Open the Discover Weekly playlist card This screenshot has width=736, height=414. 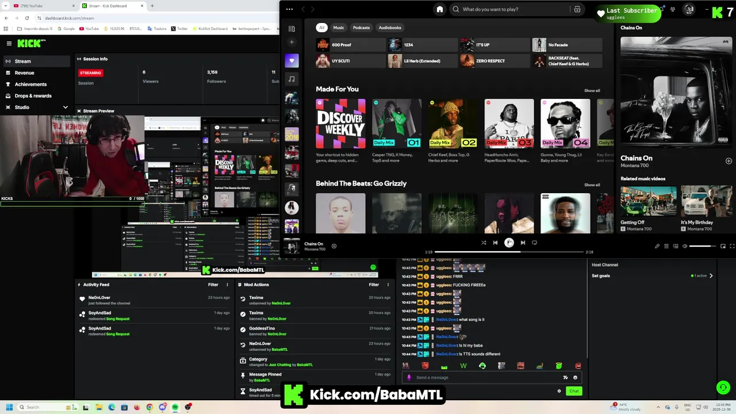[x=340, y=131]
